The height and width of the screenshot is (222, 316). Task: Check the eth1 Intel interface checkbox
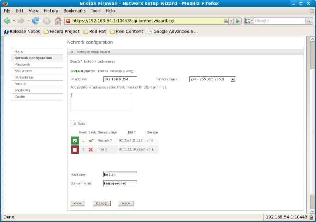coord(75,150)
